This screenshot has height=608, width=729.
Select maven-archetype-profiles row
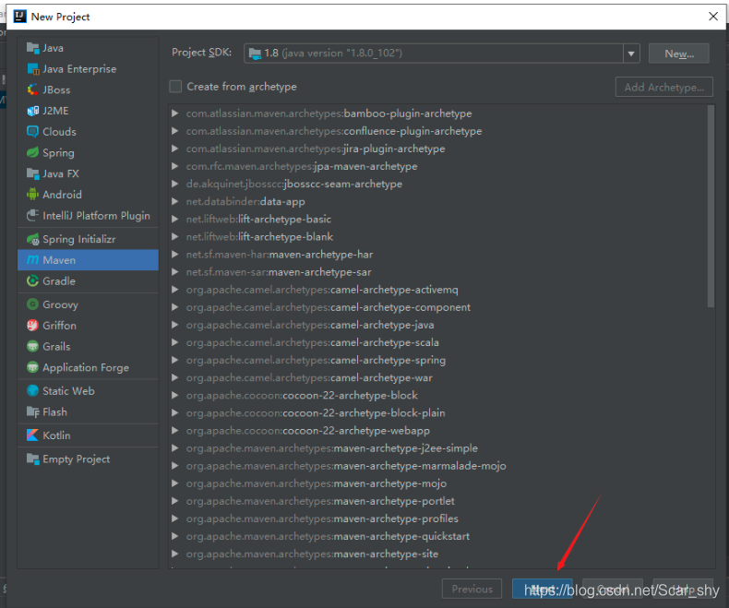click(x=441, y=519)
